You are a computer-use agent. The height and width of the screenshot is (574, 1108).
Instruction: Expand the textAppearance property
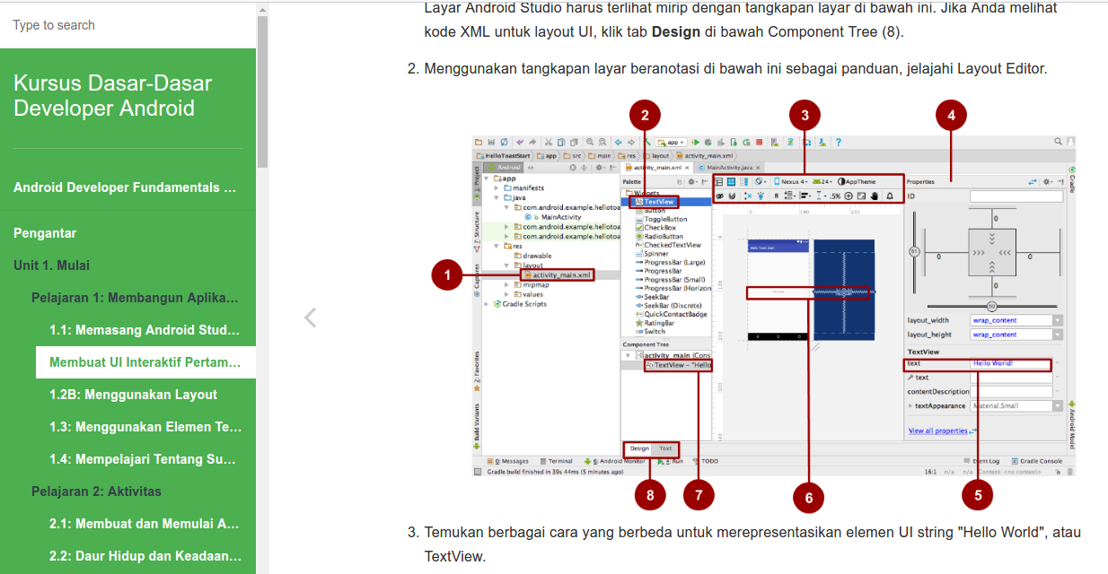(910, 406)
